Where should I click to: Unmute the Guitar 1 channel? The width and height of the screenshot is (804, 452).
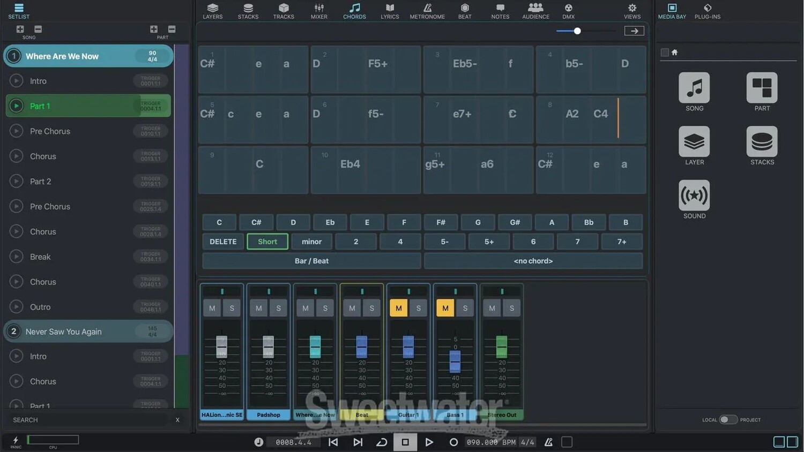(398, 308)
